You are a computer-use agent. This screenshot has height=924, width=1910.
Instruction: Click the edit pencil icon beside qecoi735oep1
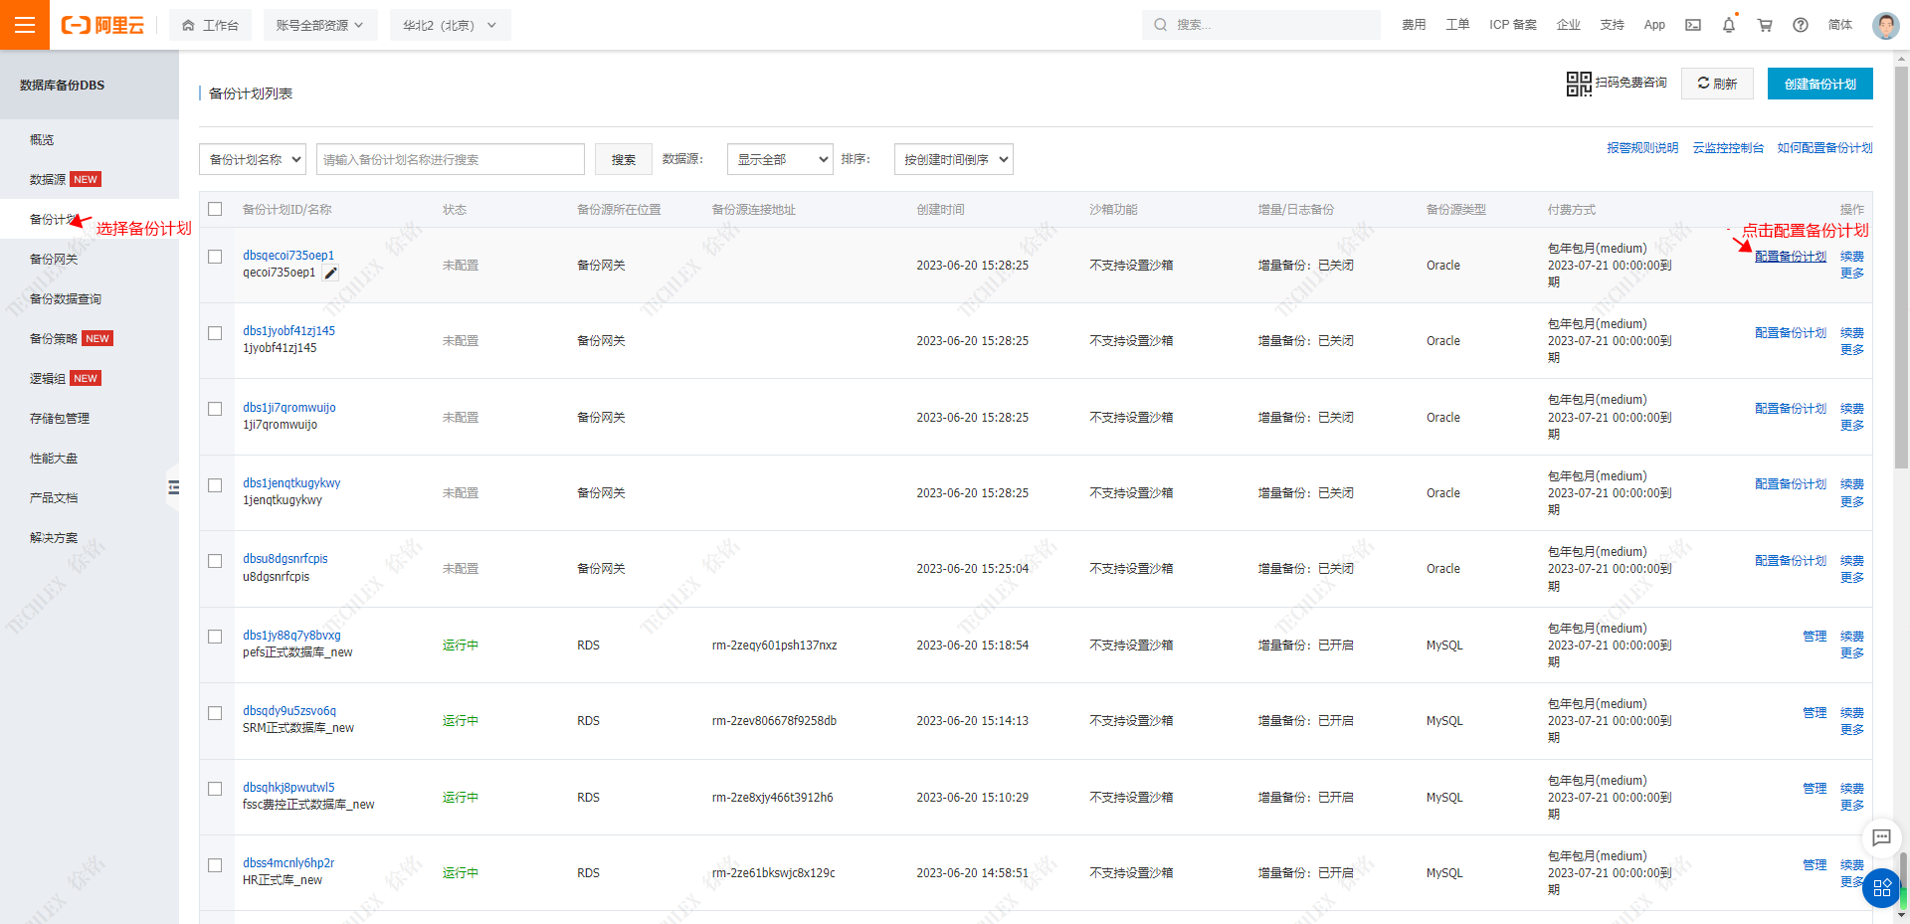coord(331,274)
